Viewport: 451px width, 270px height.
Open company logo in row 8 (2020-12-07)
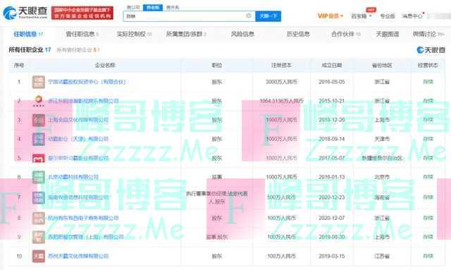pyautogui.click(x=39, y=218)
